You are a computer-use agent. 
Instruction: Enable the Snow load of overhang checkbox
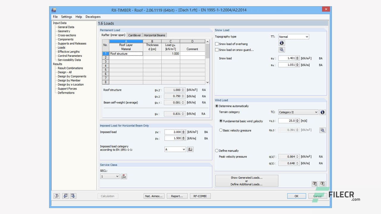click(x=217, y=43)
